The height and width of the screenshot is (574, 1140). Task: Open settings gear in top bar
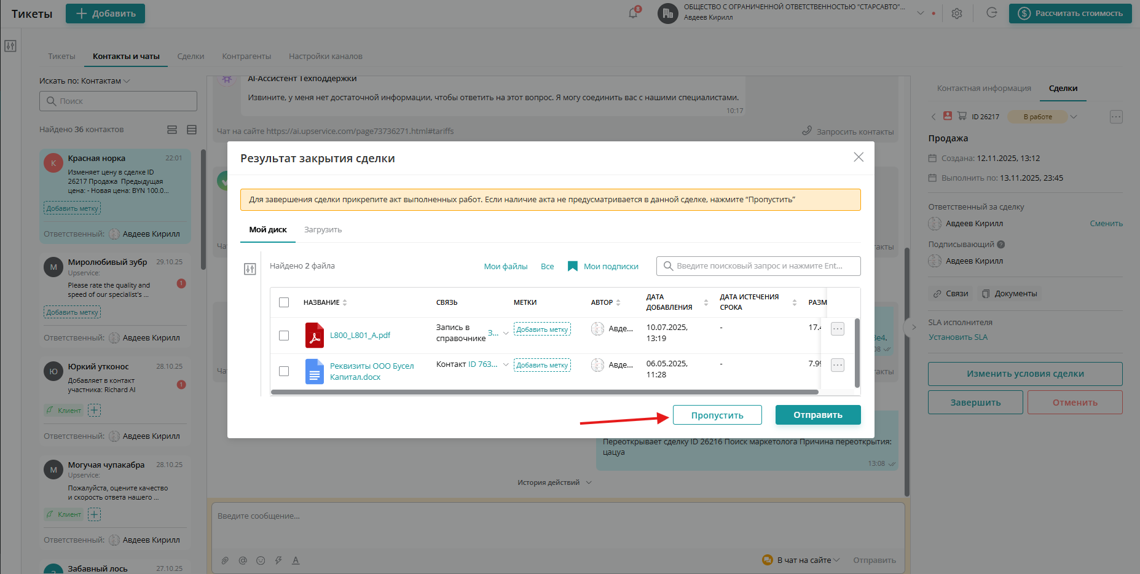tap(957, 14)
